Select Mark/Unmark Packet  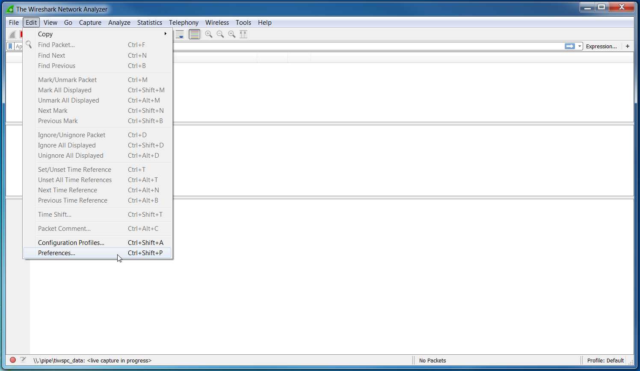[98, 80]
